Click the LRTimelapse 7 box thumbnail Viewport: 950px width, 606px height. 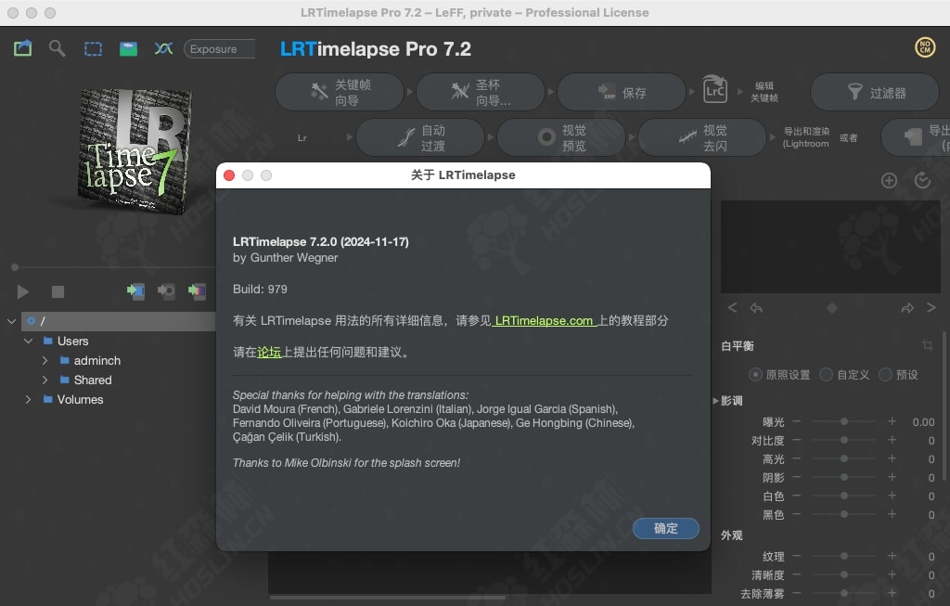[135, 151]
